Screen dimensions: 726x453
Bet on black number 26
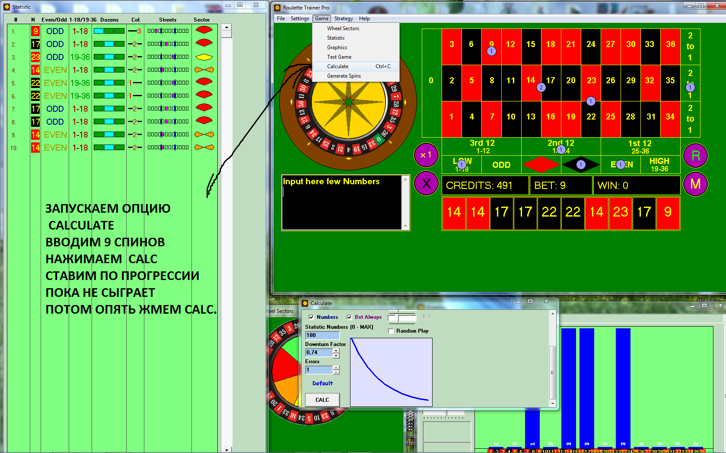(611, 81)
